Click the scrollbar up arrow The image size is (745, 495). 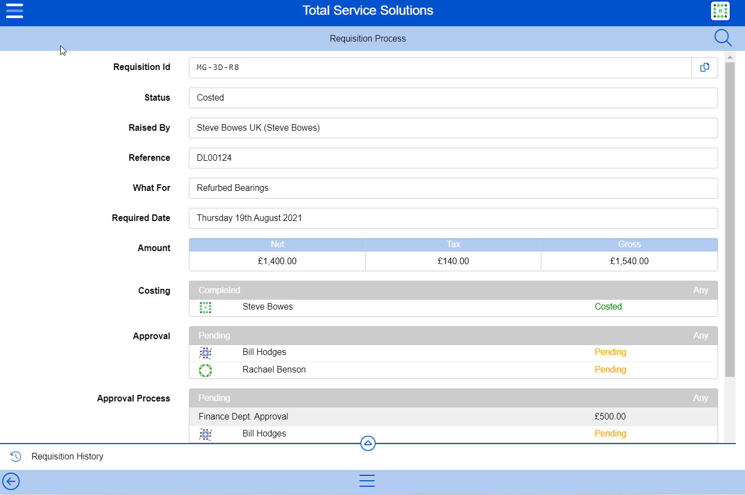(x=730, y=57)
